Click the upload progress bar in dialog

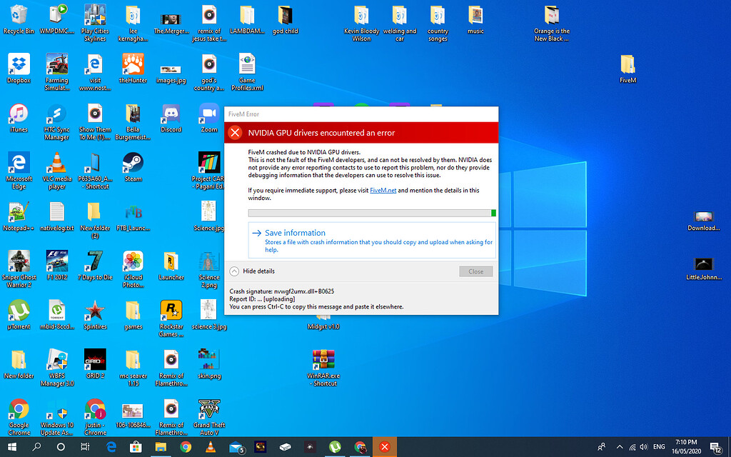click(372, 213)
